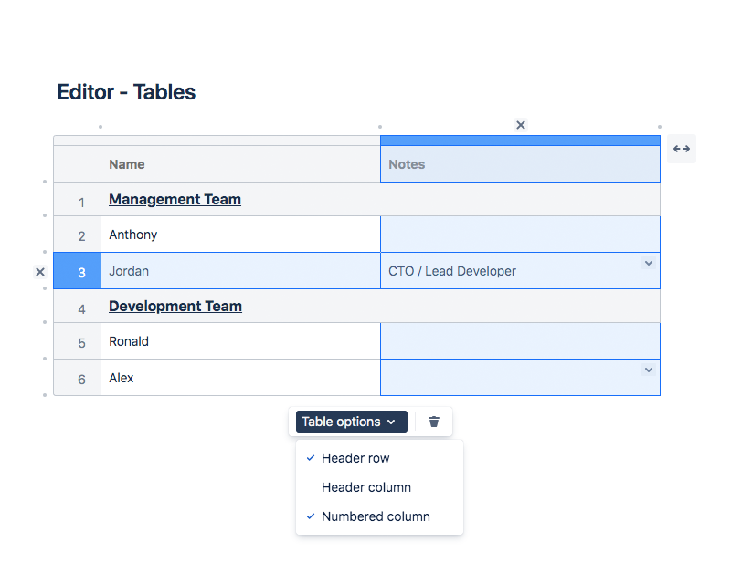The width and height of the screenshot is (731, 584).
Task: Select row number 5 in numbered column
Action: (78, 341)
